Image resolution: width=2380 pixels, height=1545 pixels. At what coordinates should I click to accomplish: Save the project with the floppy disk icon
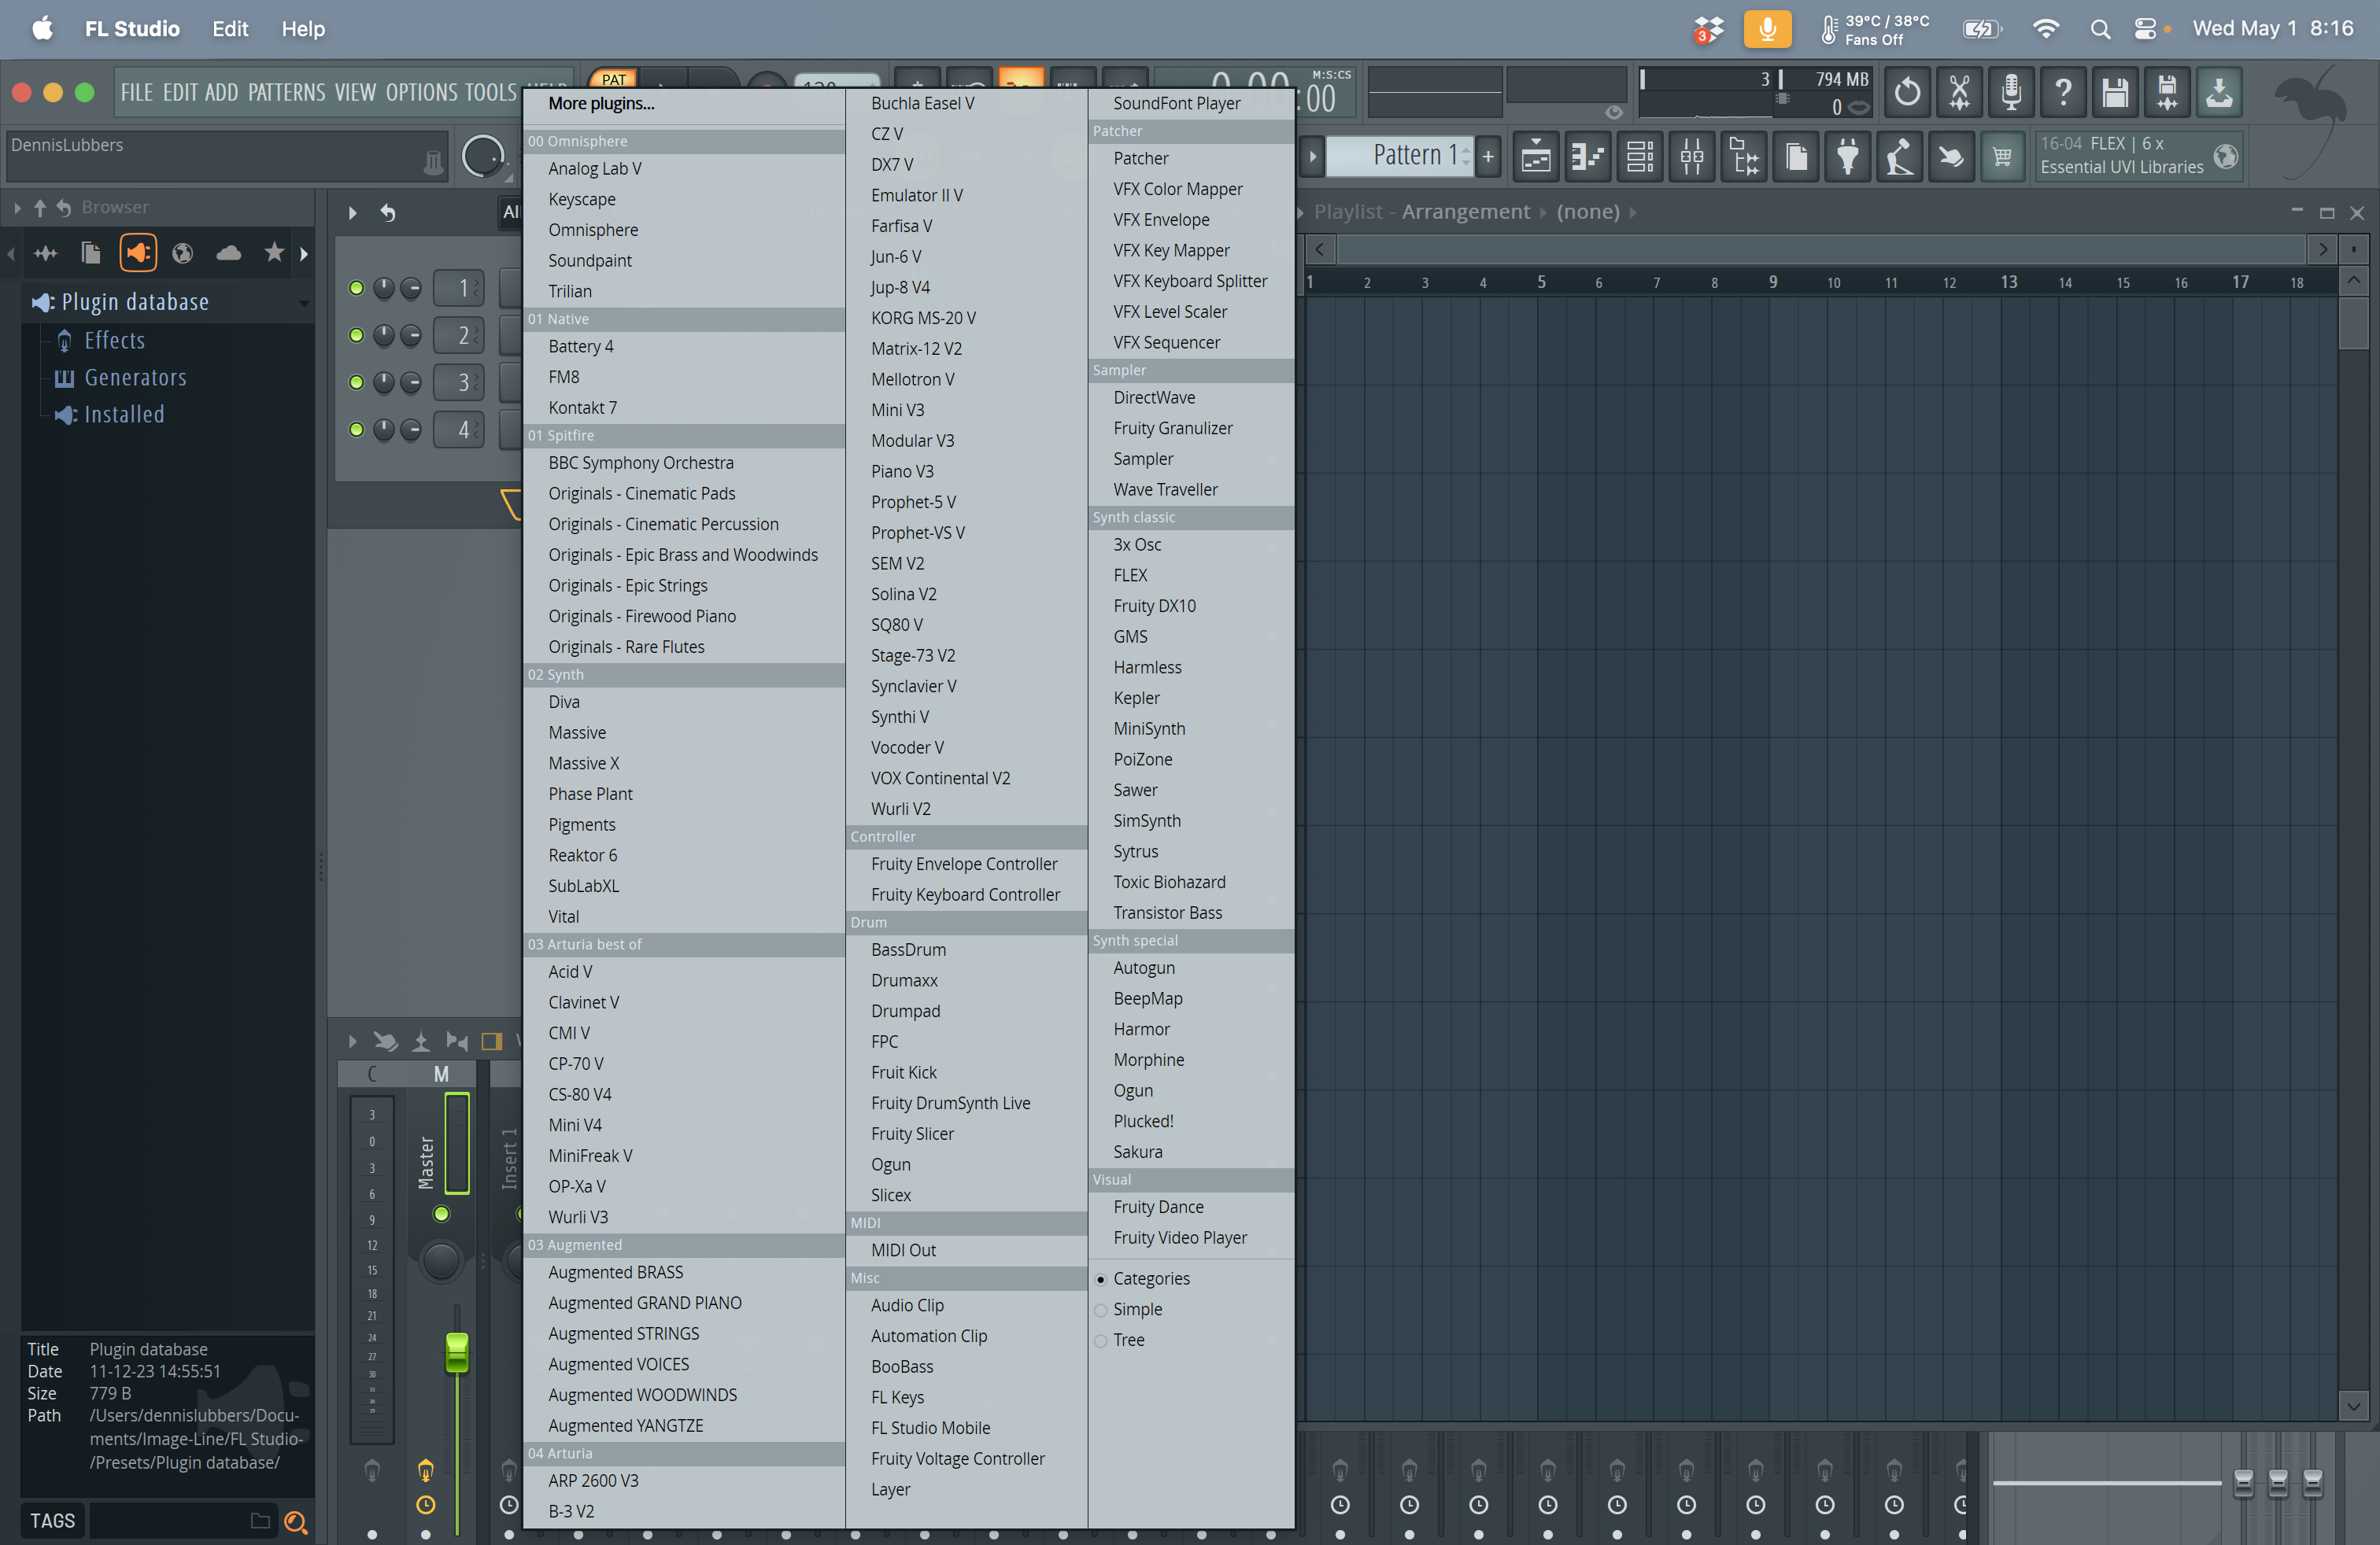2115,92
